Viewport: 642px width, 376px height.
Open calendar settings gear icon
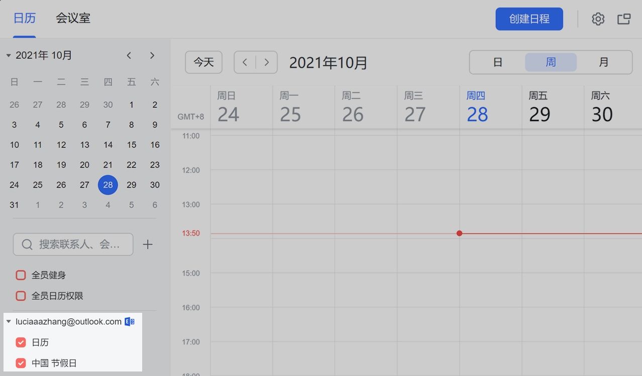(x=598, y=19)
